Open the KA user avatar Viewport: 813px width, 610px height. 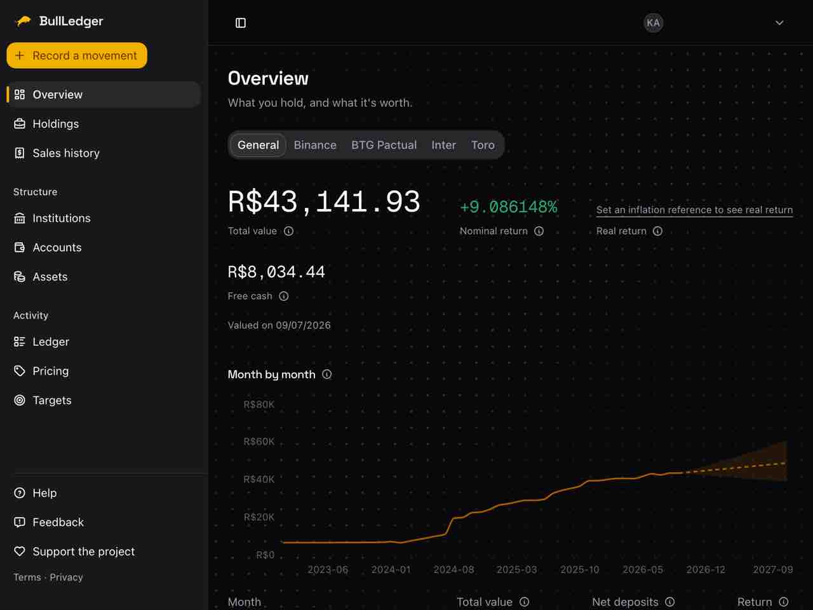653,23
